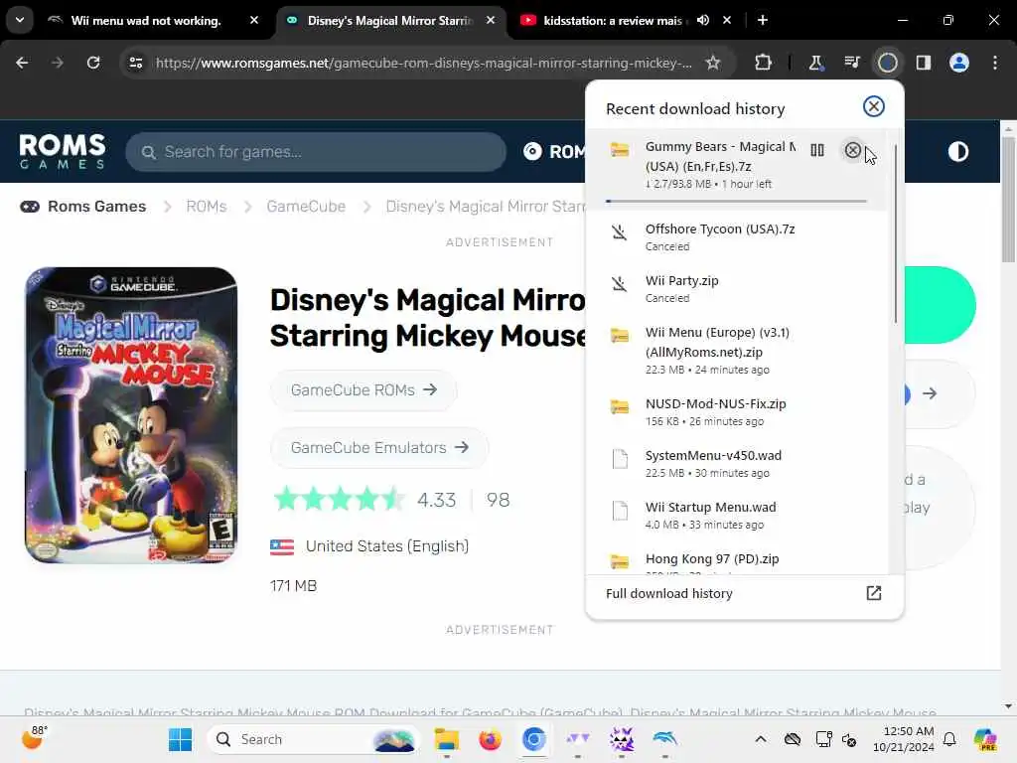The height and width of the screenshot is (763, 1017).
Task: Click file icon of Wii Startup Menu.wad
Action: 620,511
